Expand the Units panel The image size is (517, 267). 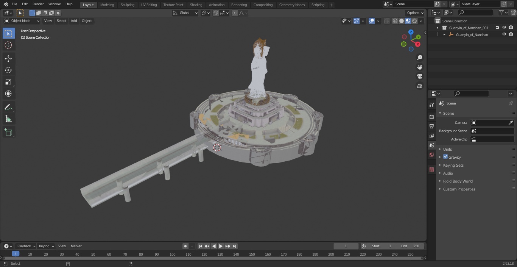pos(447,149)
